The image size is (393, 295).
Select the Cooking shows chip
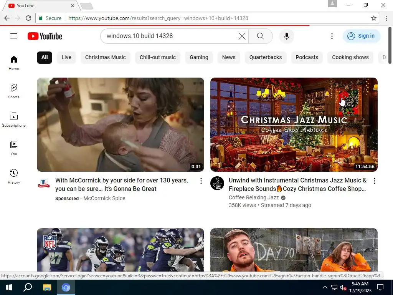click(350, 58)
